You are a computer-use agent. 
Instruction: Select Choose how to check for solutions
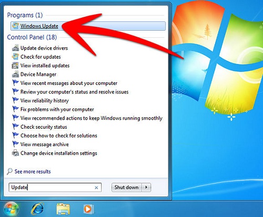pos(59,136)
